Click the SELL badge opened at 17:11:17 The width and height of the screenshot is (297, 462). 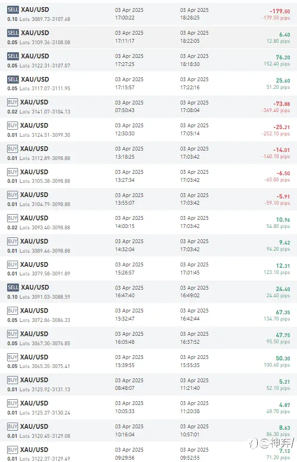click(13, 33)
